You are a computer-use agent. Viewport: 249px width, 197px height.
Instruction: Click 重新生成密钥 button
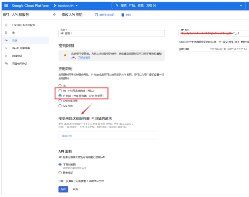(104, 15)
